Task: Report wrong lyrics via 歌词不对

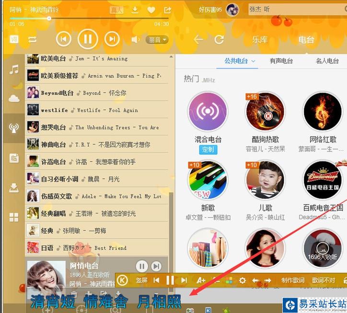Action: click(x=324, y=280)
